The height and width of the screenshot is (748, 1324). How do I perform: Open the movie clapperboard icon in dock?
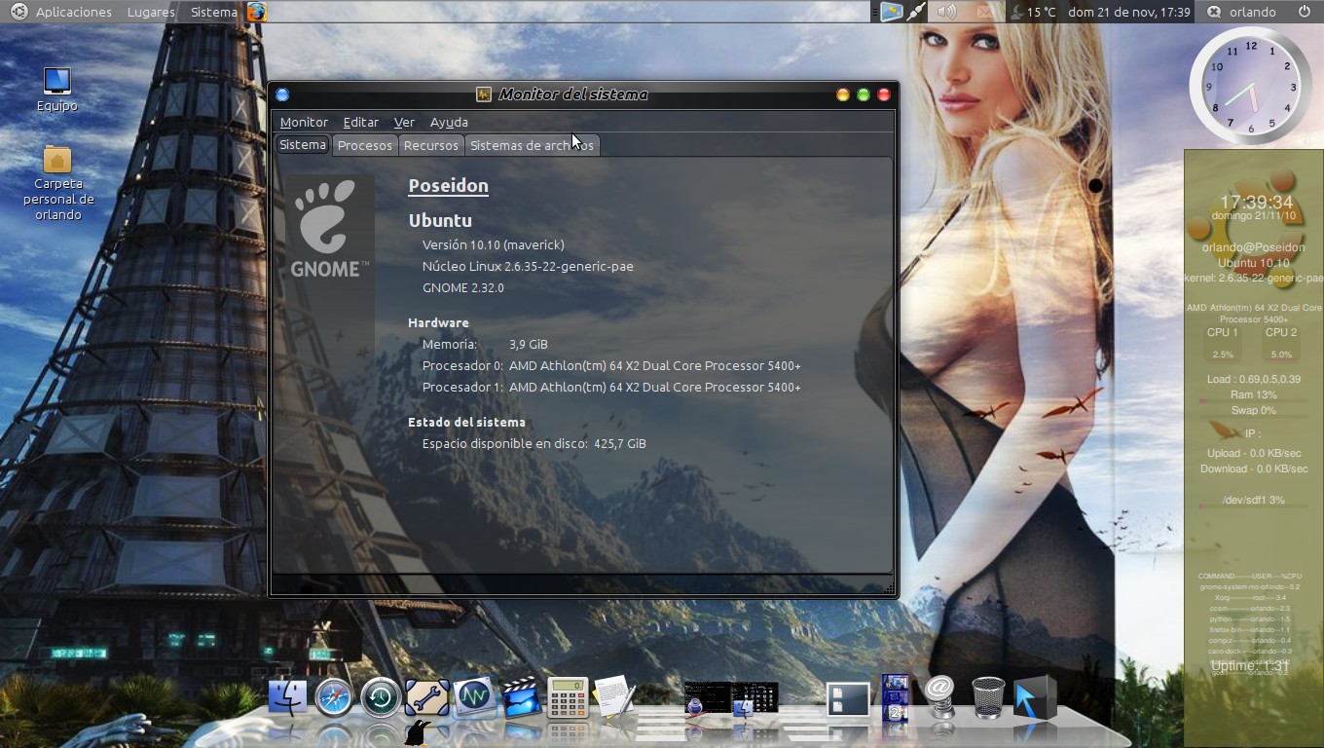point(522,698)
